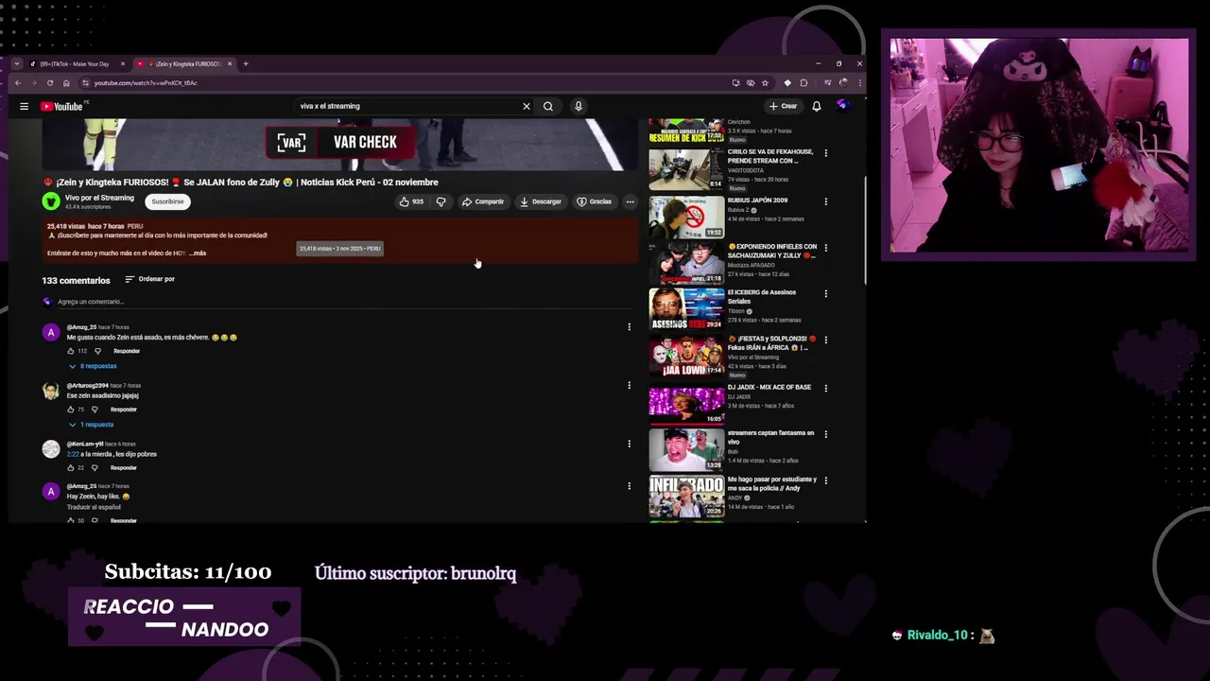Open options for the 'Hay Zeein, hay like' comment
The image size is (1210, 681).
(x=629, y=486)
